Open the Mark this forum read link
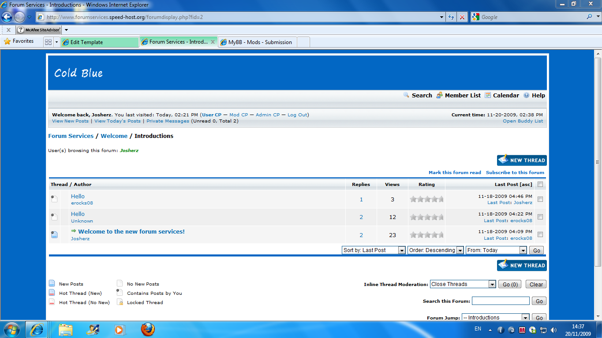Screen dimensions: 602x338 [455, 173]
